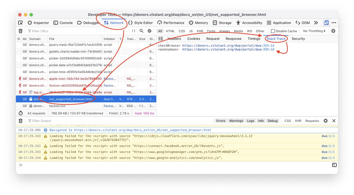This screenshot has height=195, width=354.
Task: Show more tools overflow chevron
Action: [x=316, y=23]
